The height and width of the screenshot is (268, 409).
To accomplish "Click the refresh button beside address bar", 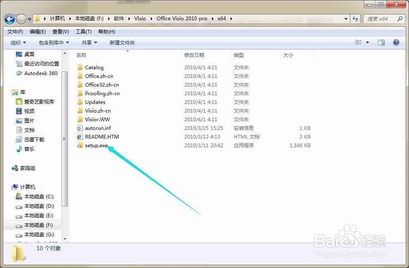I will 355,19.
